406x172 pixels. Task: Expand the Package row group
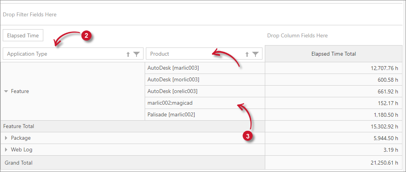click(7, 138)
